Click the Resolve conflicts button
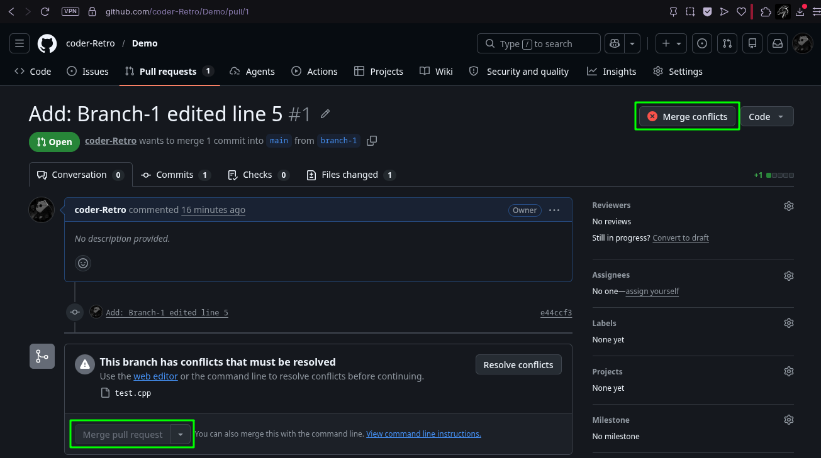Image resolution: width=821 pixels, height=458 pixels. point(518,364)
